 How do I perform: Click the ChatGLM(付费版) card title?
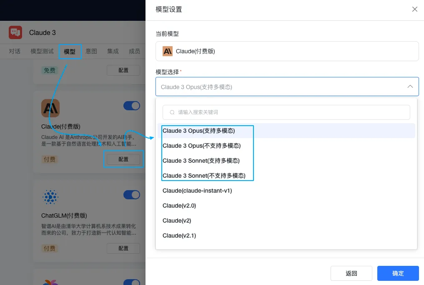click(x=64, y=216)
